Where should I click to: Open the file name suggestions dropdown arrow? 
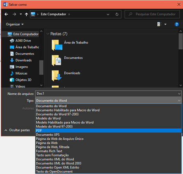click(x=179, y=94)
